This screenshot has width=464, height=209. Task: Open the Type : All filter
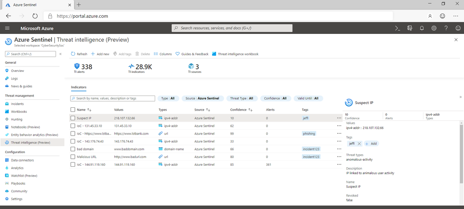[168, 98]
